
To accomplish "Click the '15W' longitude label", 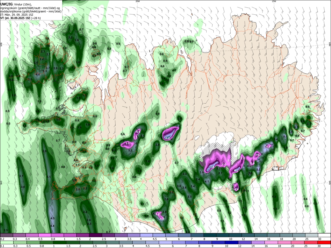I will [x=274, y=1].
